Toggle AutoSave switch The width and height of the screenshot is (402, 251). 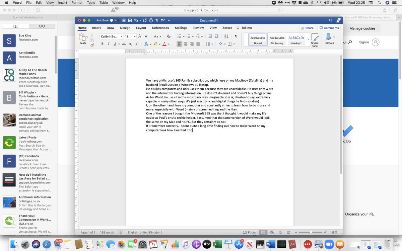(114, 20)
